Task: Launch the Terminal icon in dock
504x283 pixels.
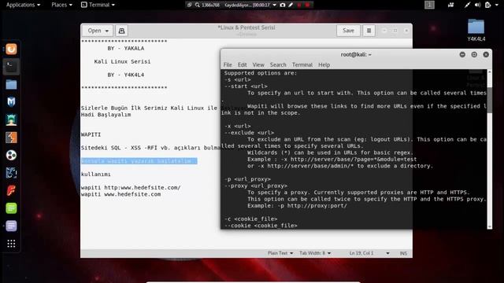Action: (x=11, y=67)
